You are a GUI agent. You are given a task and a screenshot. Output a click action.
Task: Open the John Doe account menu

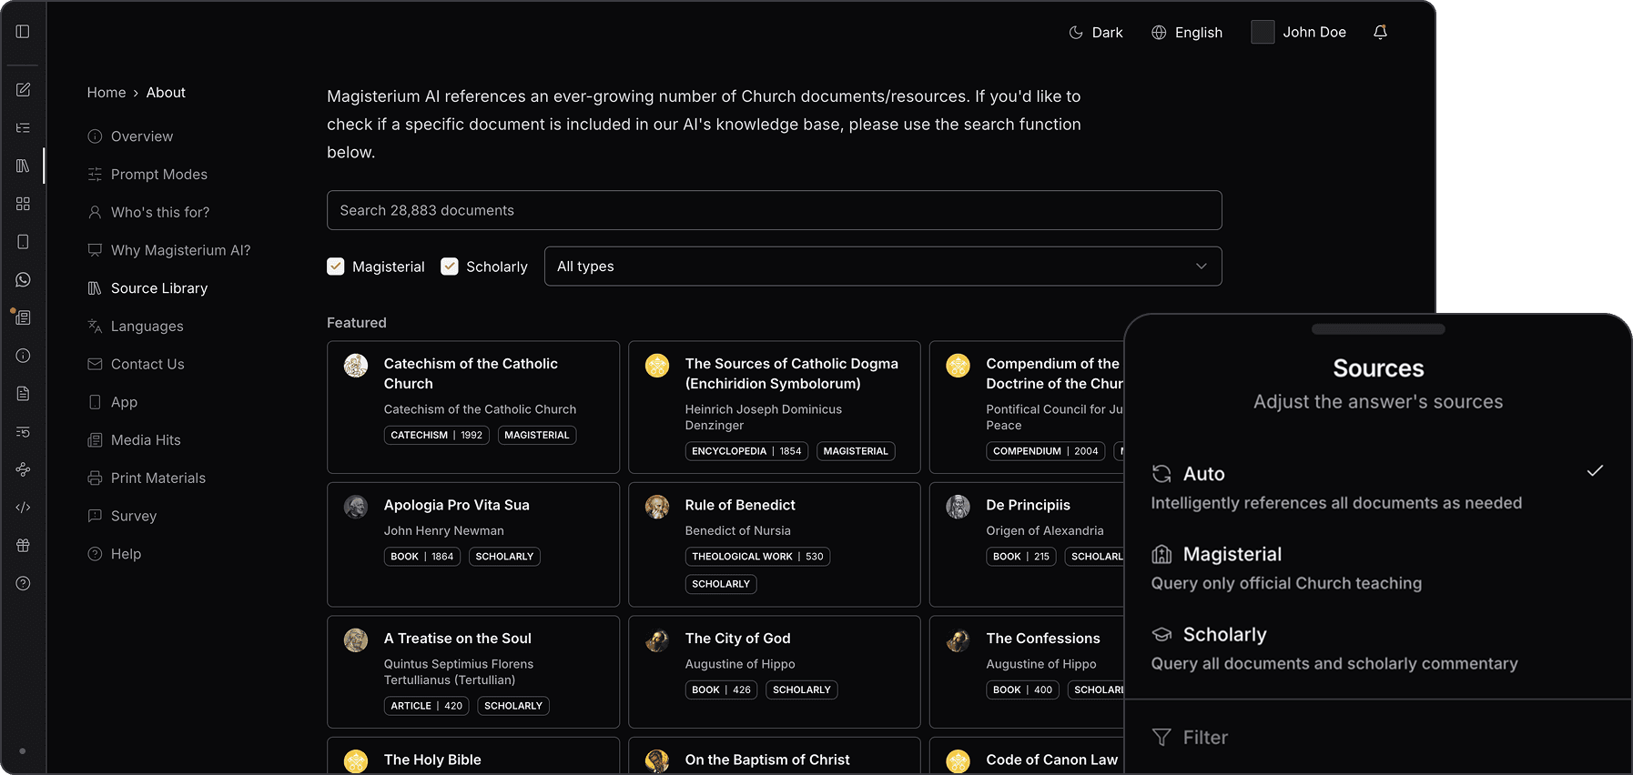click(x=1298, y=33)
